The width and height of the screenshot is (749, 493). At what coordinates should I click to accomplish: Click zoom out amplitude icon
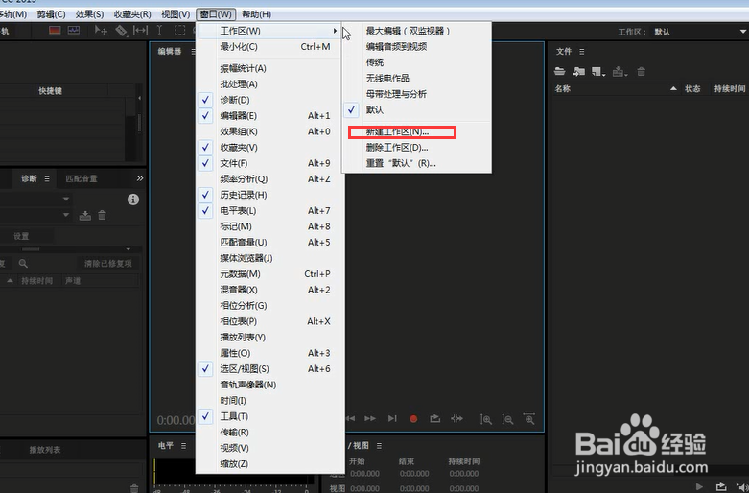click(x=507, y=419)
